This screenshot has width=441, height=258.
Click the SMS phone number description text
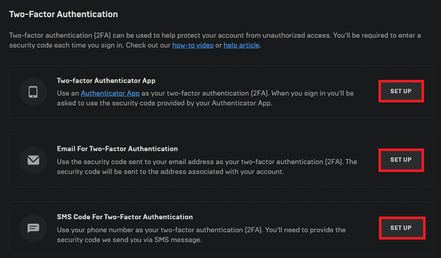[200, 234]
